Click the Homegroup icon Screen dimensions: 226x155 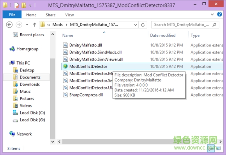[12, 49]
